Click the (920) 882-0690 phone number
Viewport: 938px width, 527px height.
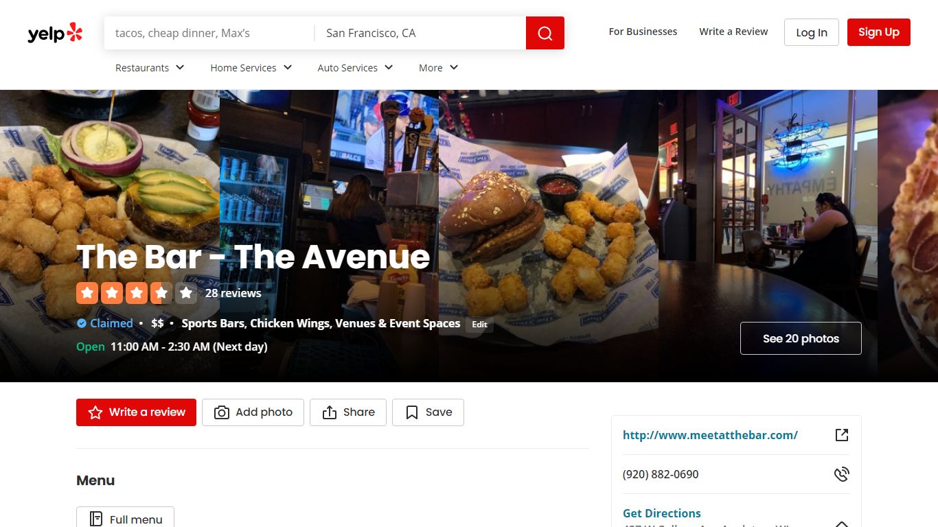click(661, 474)
